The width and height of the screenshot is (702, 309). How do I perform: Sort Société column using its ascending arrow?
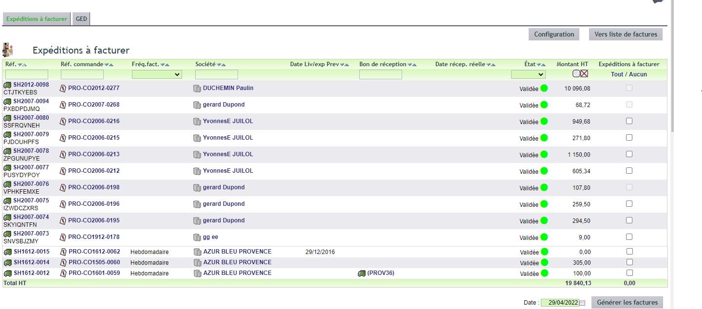point(220,65)
